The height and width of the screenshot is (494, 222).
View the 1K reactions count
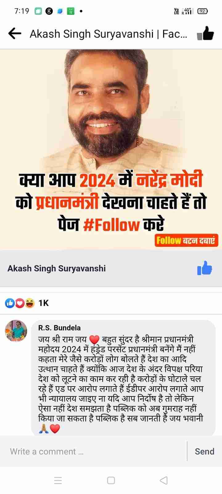point(43,303)
